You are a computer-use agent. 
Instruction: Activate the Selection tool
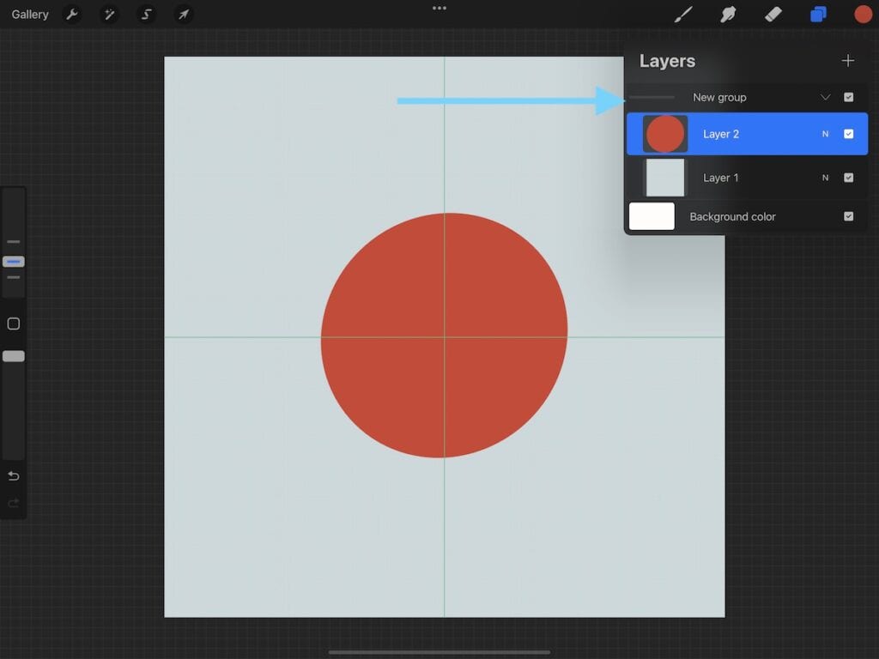[146, 15]
